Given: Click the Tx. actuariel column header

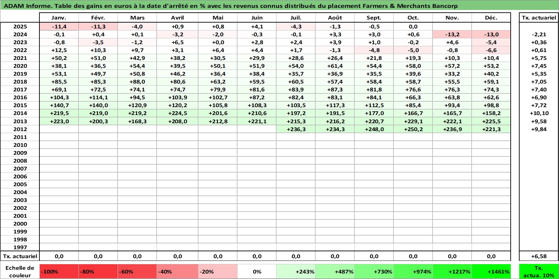Looking at the screenshot, I should (x=539, y=17).
